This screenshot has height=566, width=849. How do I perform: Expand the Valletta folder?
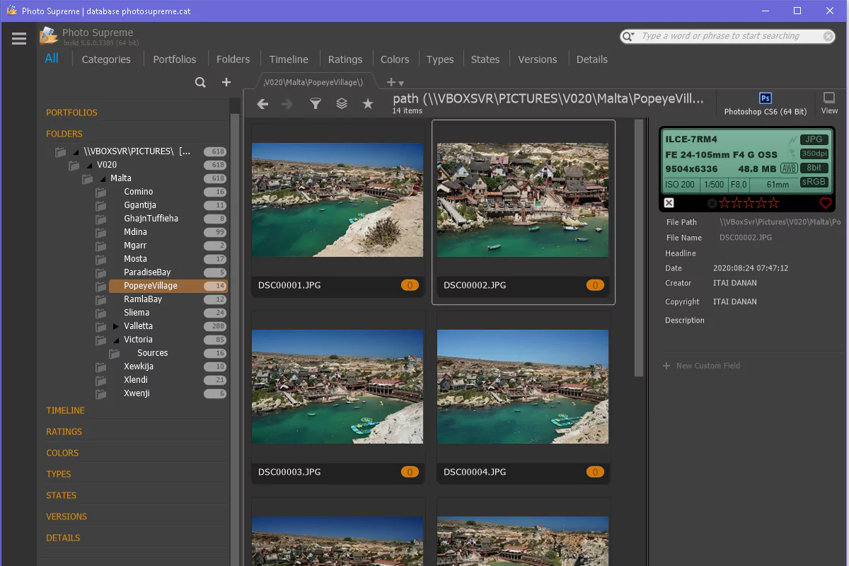116,326
